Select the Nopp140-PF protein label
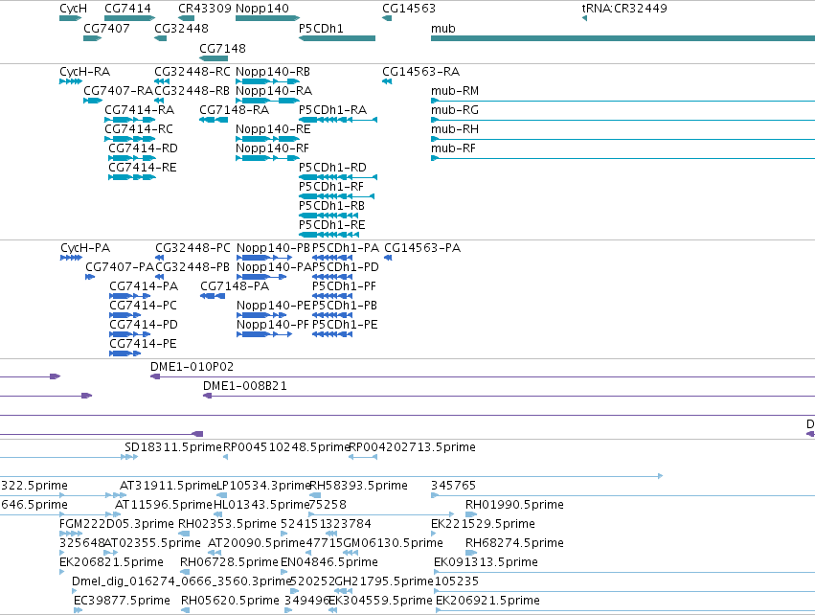This screenshot has height=615, width=815. (273, 325)
